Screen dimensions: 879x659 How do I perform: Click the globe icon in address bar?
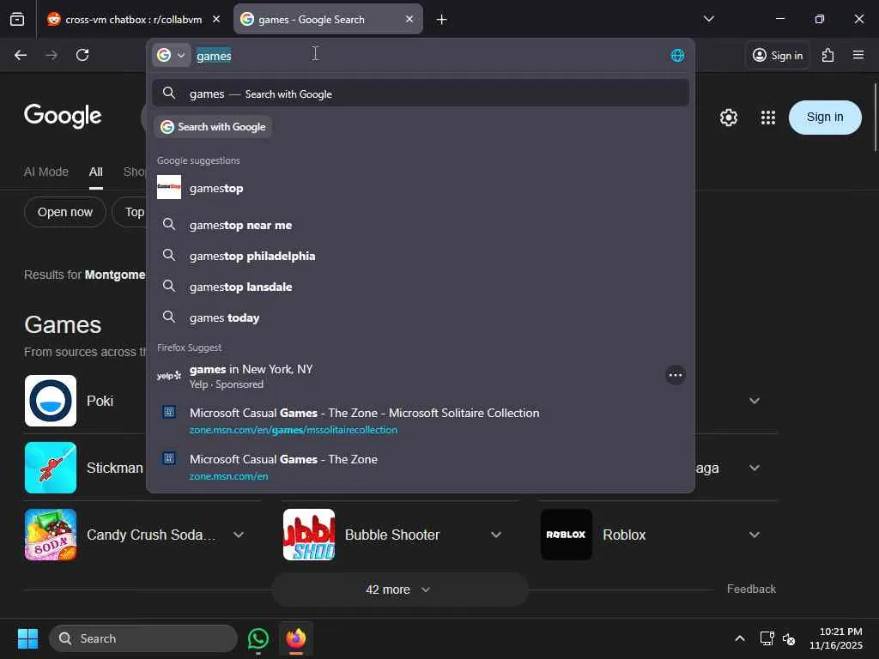coord(677,55)
